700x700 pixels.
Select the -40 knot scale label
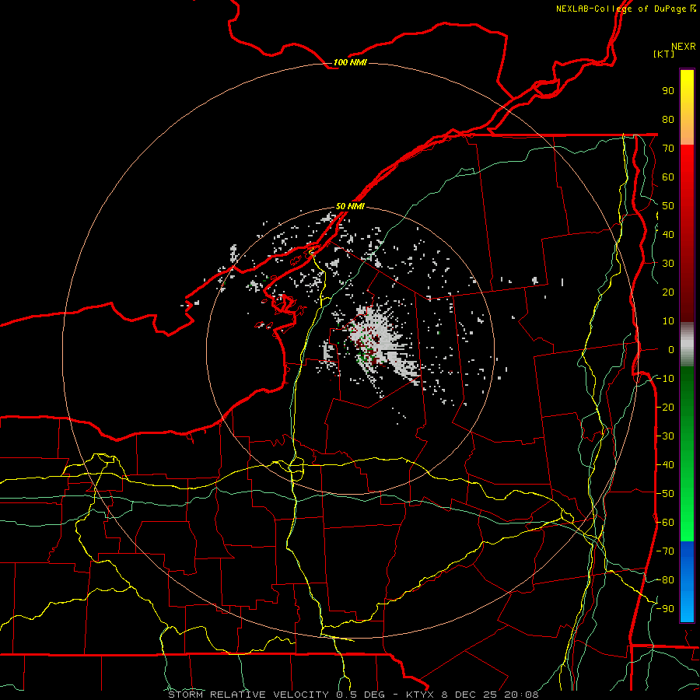pyautogui.click(x=665, y=465)
